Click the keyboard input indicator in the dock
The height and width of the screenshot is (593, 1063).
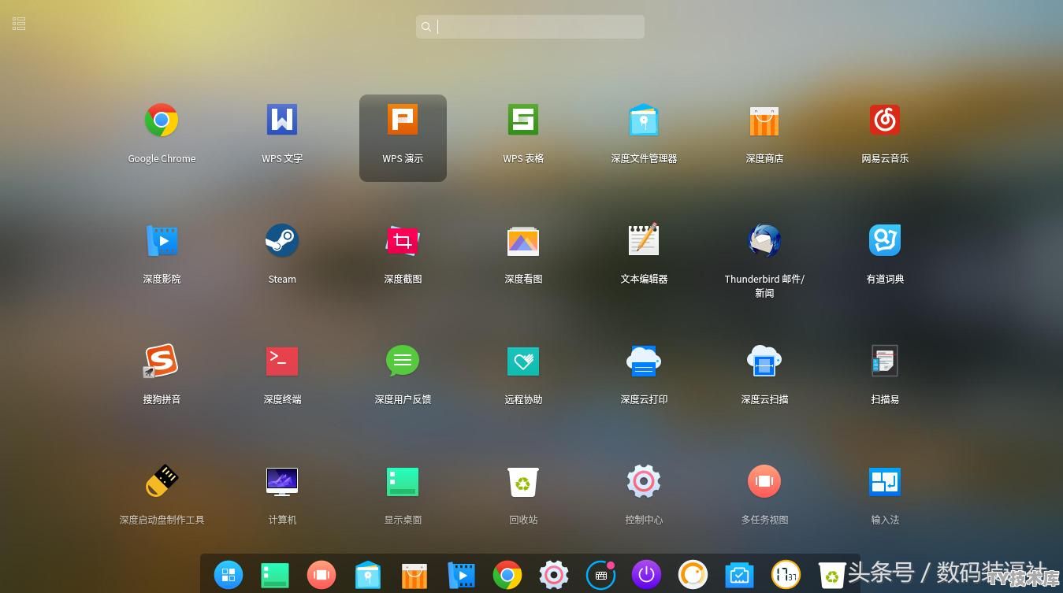[x=600, y=575]
